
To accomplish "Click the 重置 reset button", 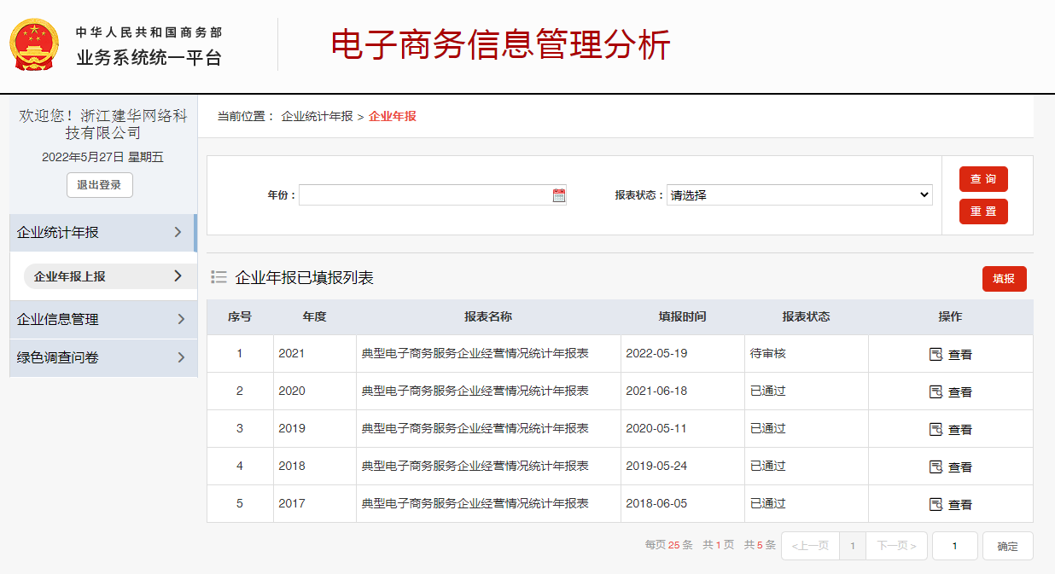I will click(x=983, y=212).
